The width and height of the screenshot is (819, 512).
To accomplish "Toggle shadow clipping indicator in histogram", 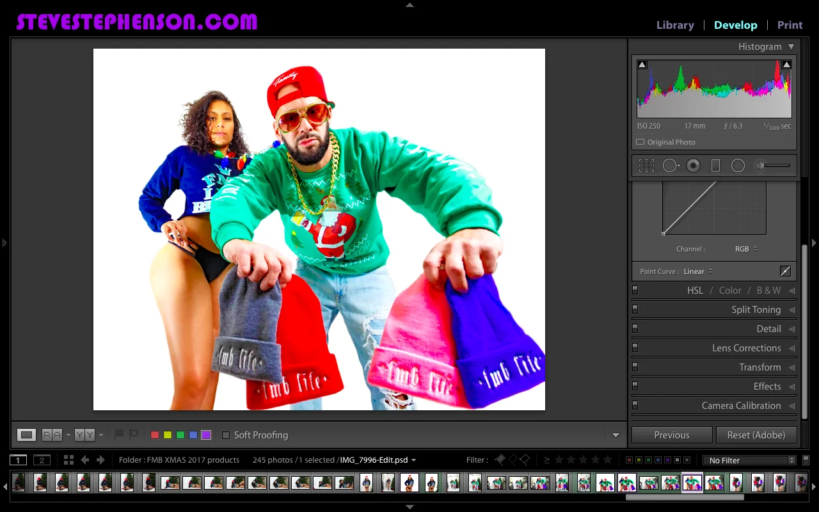I will click(642, 64).
